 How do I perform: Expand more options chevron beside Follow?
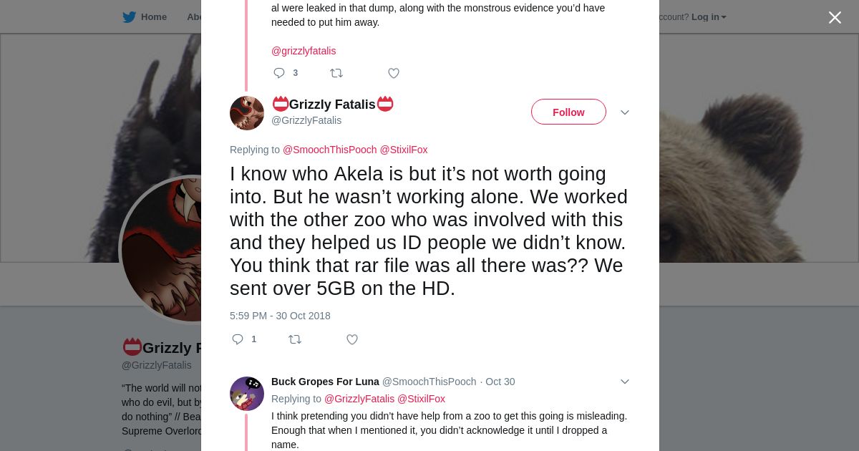click(624, 112)
